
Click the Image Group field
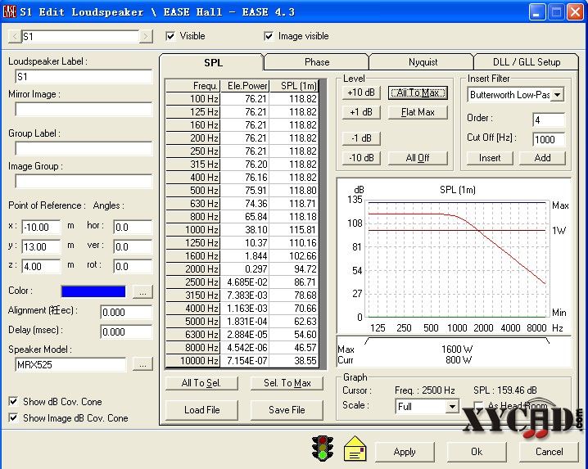[x=84, y=181]
